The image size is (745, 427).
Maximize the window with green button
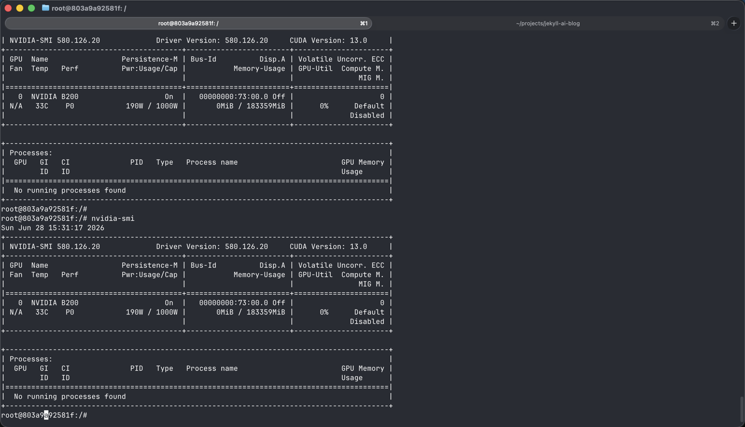(31, 8)
